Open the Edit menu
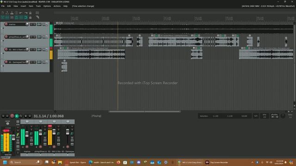The width and height of the screenshot is (296, 166). tap(9, 6)
